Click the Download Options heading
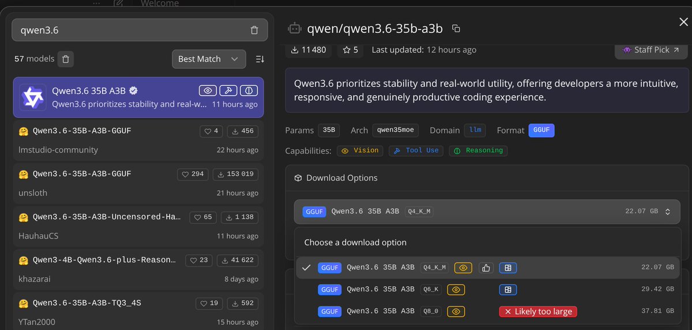This screenshot has width=692, height=330. (342, 178)
